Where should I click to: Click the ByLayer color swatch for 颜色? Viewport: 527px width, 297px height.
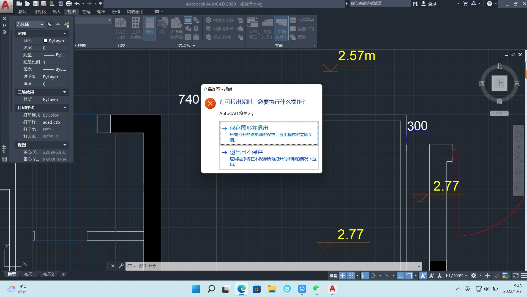[x=46, y=41]
